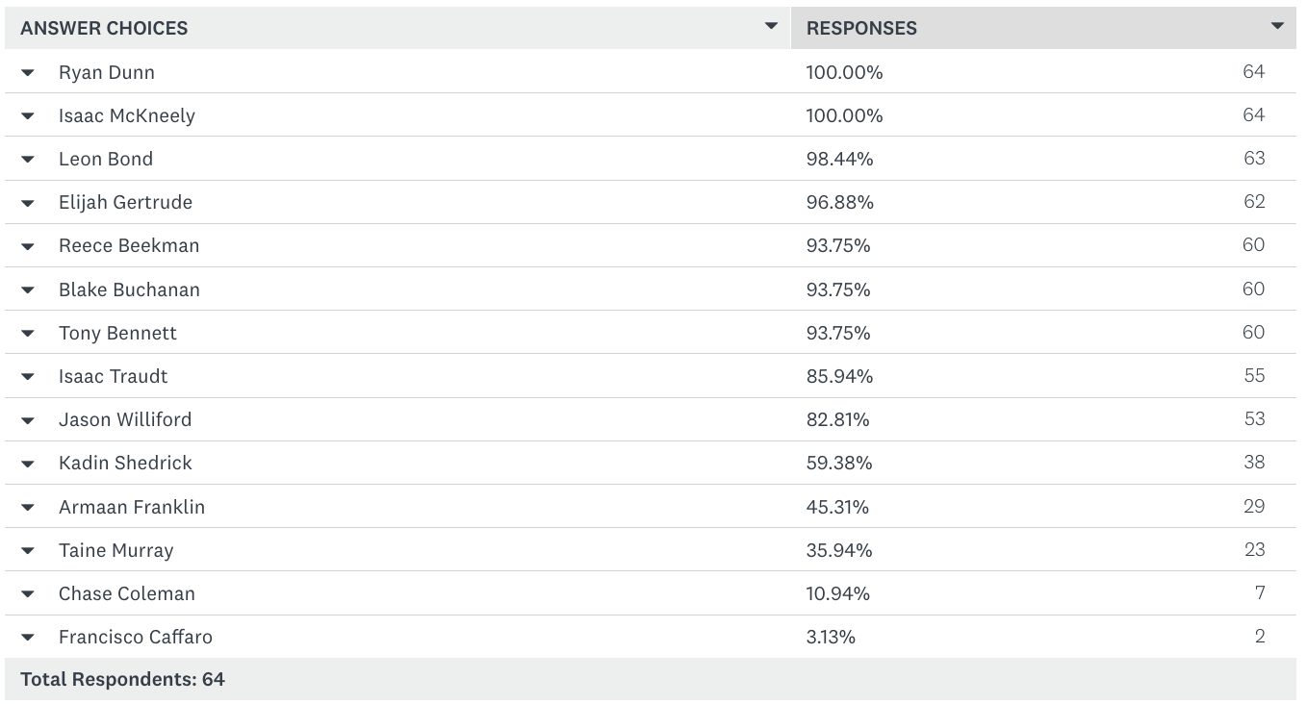Screen dimensions: 1307x704
Task: Click the Responses column header
Action: tap(861, 28)
